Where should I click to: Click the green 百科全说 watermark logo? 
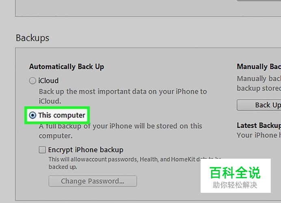pyautogui.click(x=235, y=172)
